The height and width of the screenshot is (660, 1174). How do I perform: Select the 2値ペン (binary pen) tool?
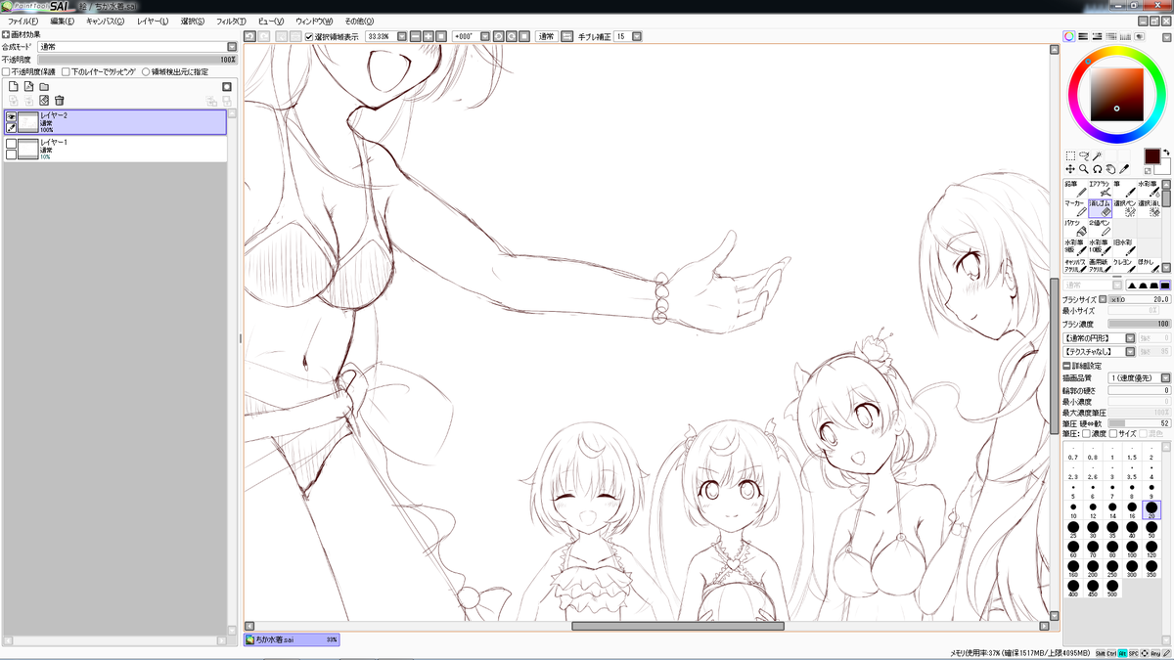1099,227
